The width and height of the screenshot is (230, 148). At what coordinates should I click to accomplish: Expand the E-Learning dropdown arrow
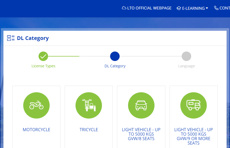(x=207, y=8)
